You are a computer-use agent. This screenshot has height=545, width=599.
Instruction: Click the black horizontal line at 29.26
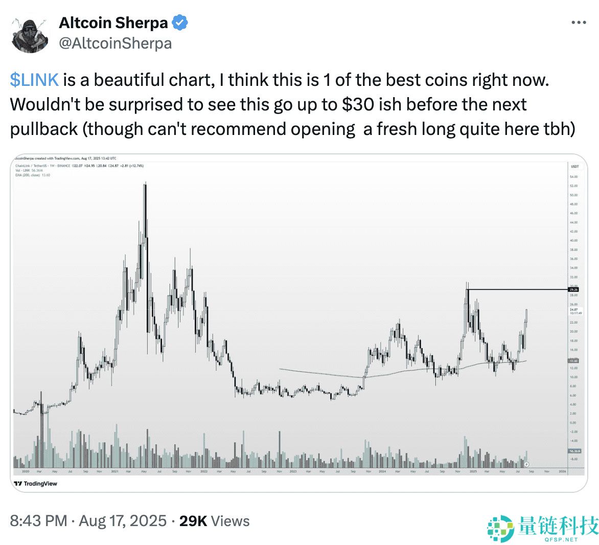[516, 290]
